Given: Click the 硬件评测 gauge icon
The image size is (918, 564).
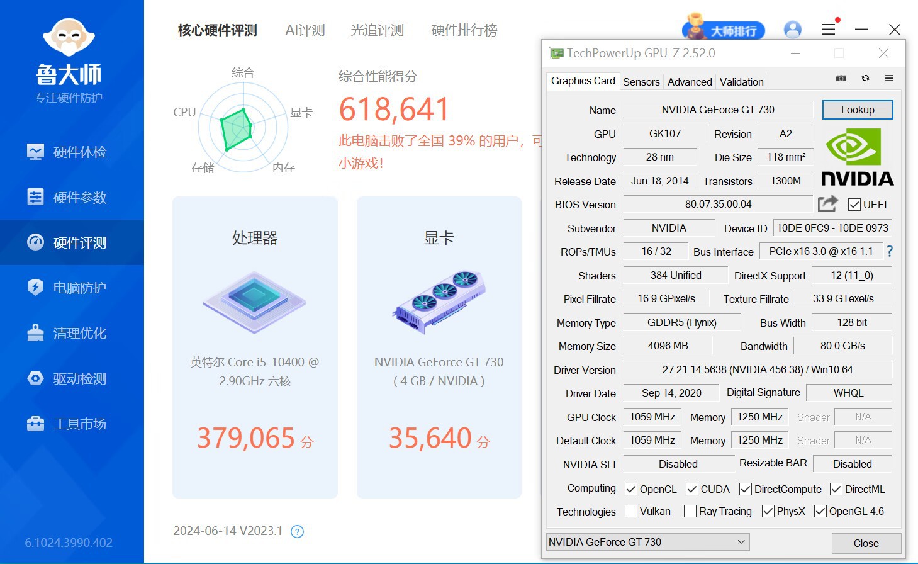Looking at the screenshot, I should 35,242.
